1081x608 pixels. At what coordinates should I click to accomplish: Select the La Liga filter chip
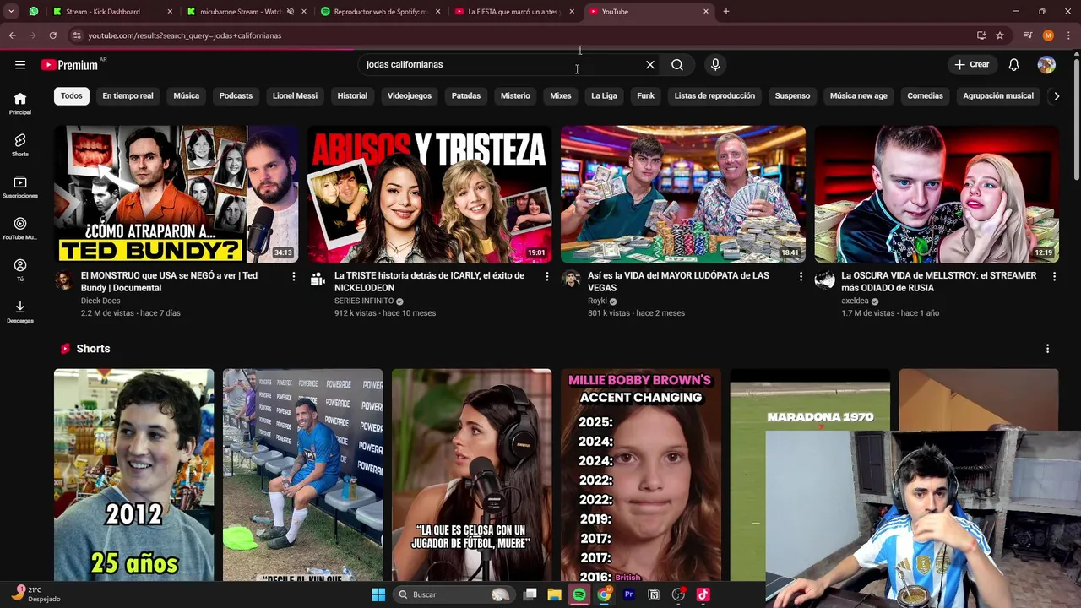click(x=604, y=96)
